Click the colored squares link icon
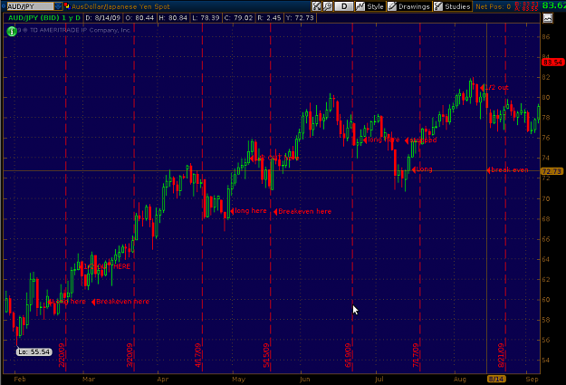The image size is (566, 385). (67, 5)
